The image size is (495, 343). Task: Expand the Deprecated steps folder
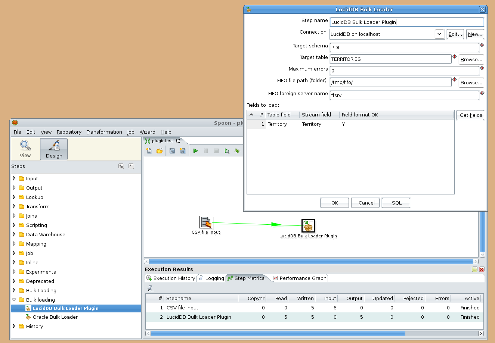(14, 281)
